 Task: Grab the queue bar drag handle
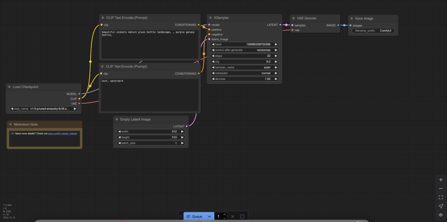181,216
